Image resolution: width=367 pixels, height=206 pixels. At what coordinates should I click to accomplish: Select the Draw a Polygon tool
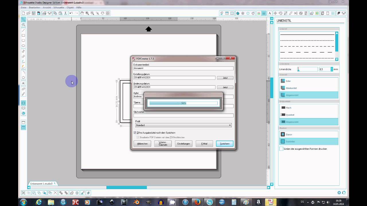point(24,51)
